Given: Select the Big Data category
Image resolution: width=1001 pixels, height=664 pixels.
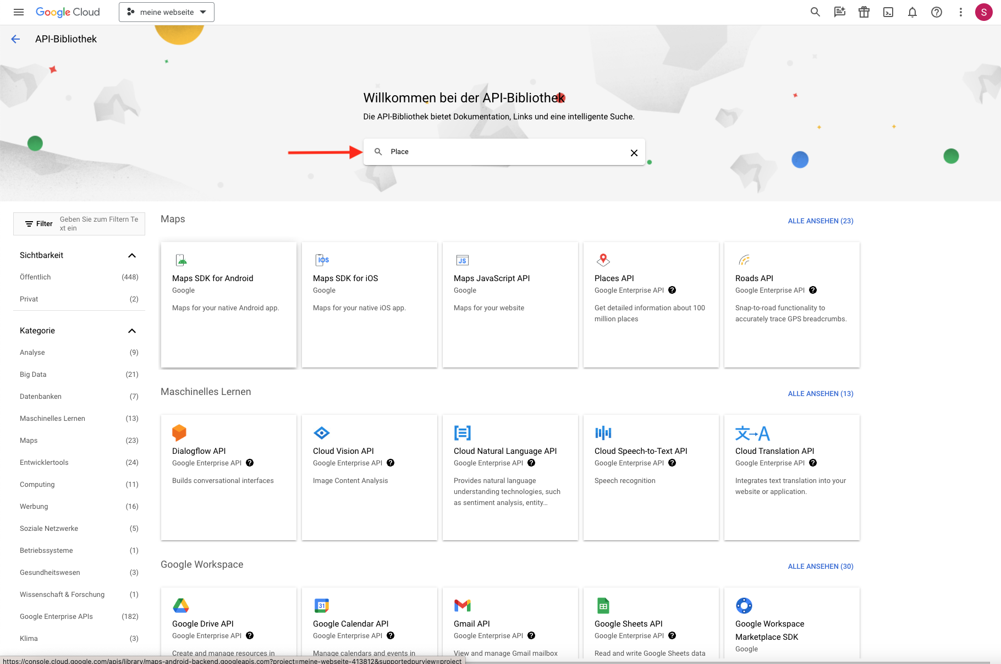Looking at the screenshot, I should tap(79, 375).
